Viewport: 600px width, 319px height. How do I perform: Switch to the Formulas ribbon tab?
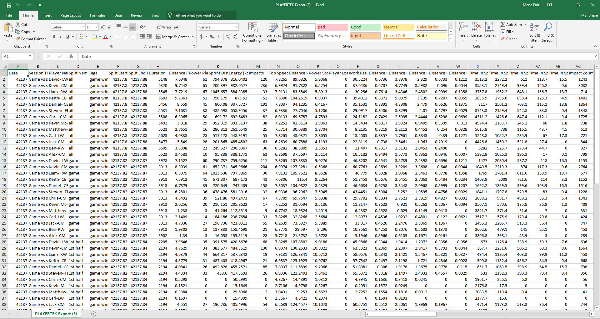(97, 15)
